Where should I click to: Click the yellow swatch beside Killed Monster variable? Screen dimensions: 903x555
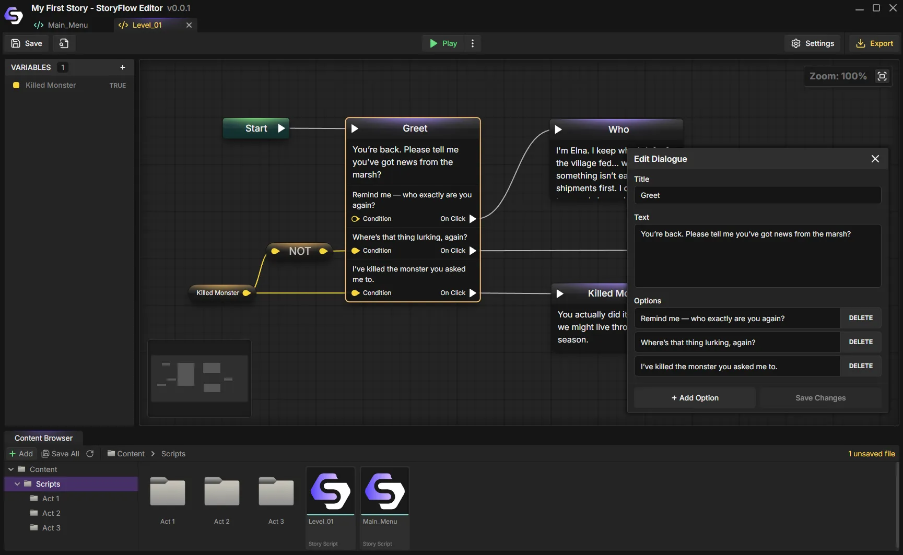coord(16,85)
